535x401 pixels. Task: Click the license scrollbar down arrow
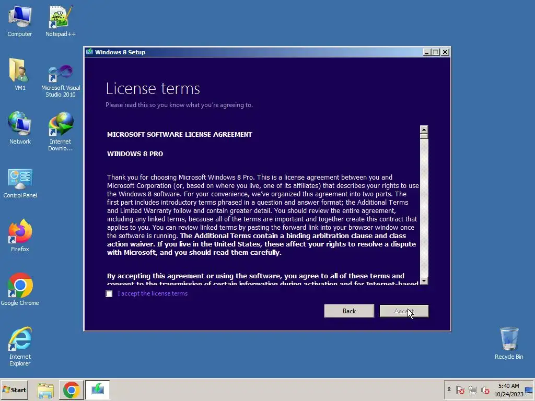click(x=424, y=280)
